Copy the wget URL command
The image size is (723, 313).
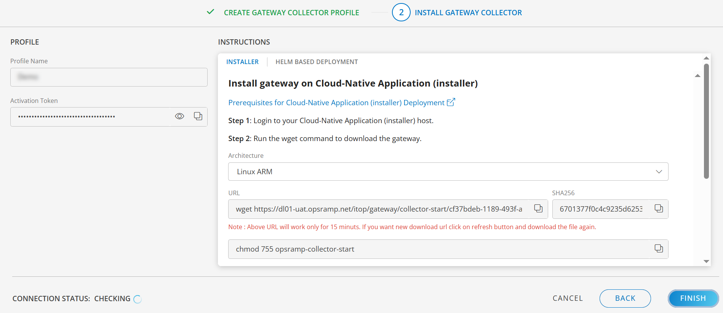coord(538,209)
